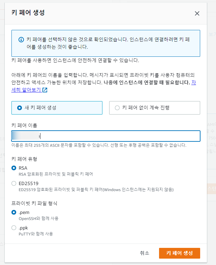
Task: Select 새 키 페어 생성 option
Action: pyautogui.click(x=20, y=108)
